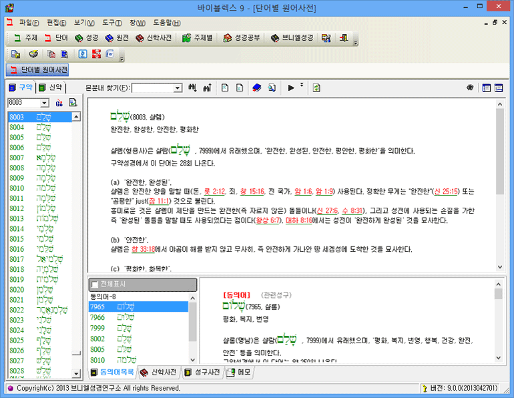
Task: Click the blue arrows sync icon
Action: (x=83, y=54)
